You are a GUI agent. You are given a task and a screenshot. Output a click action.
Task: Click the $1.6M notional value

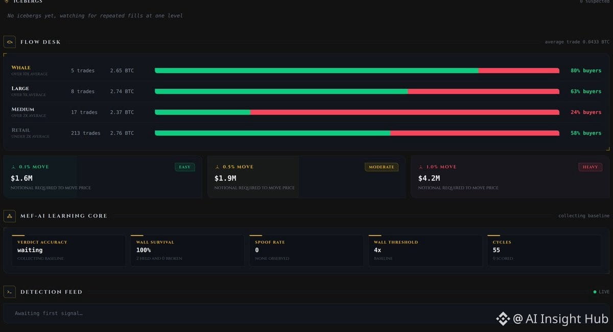21,178
